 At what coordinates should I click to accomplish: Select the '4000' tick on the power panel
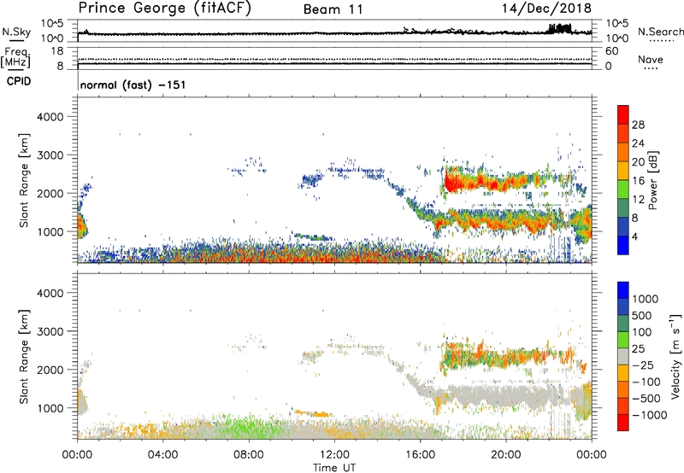coord(50,117)
